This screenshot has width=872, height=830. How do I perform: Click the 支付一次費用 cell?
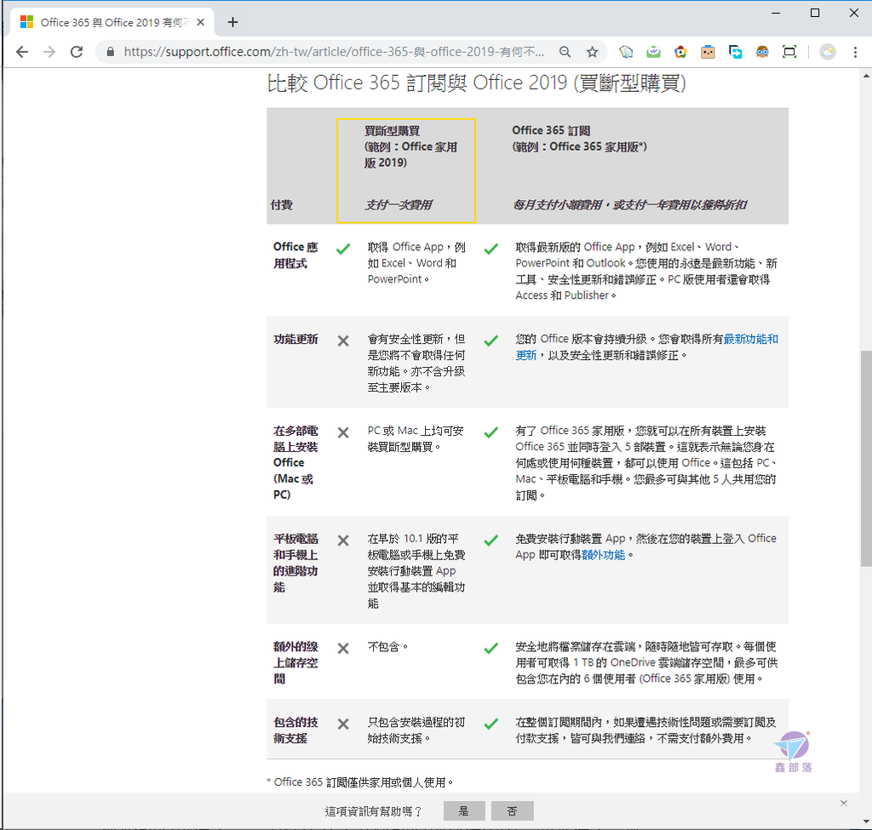click(399, 204)
